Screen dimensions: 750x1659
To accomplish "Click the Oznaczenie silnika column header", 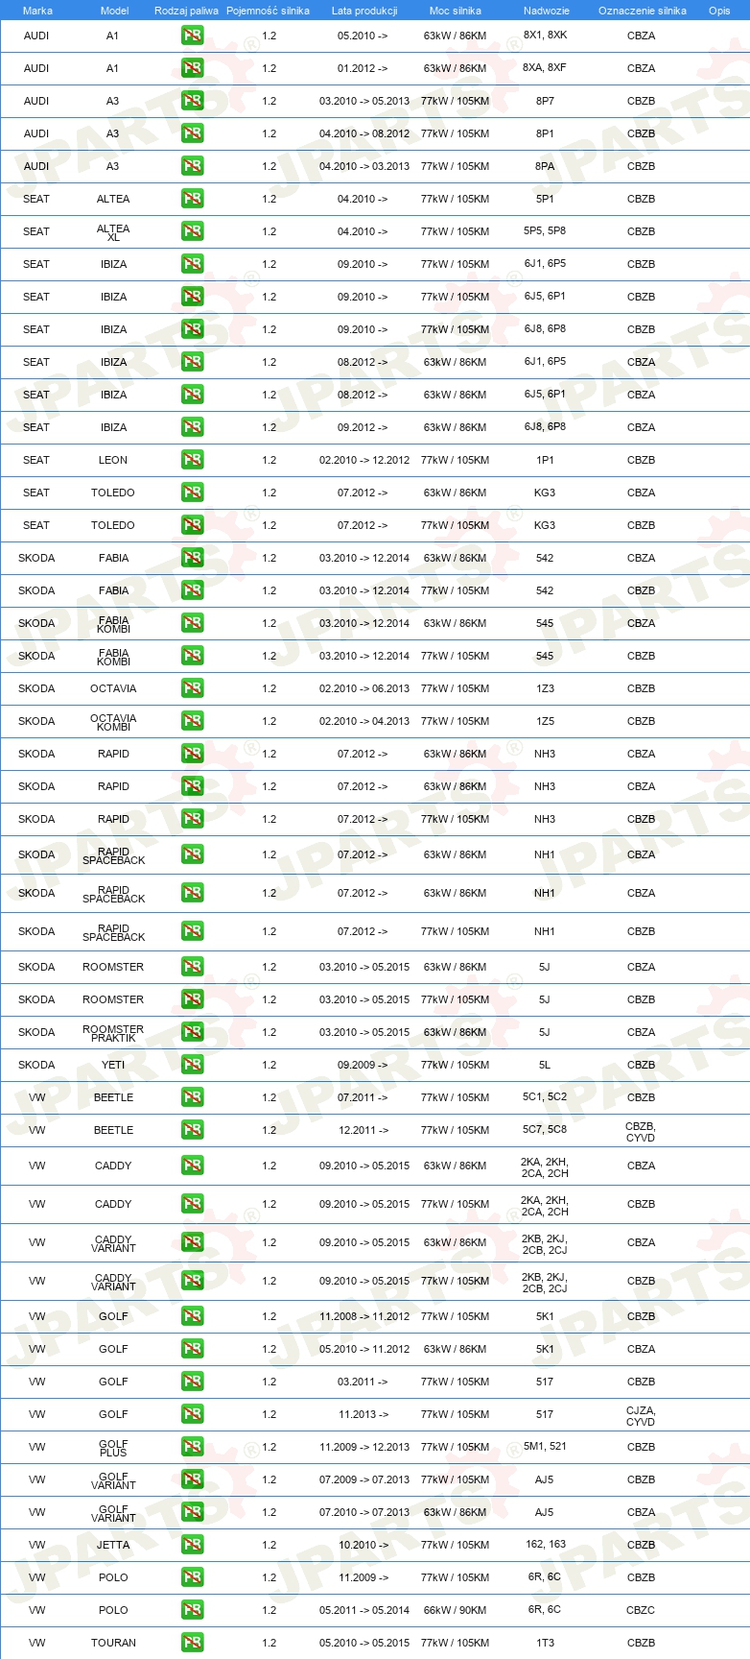I will 642,11.
